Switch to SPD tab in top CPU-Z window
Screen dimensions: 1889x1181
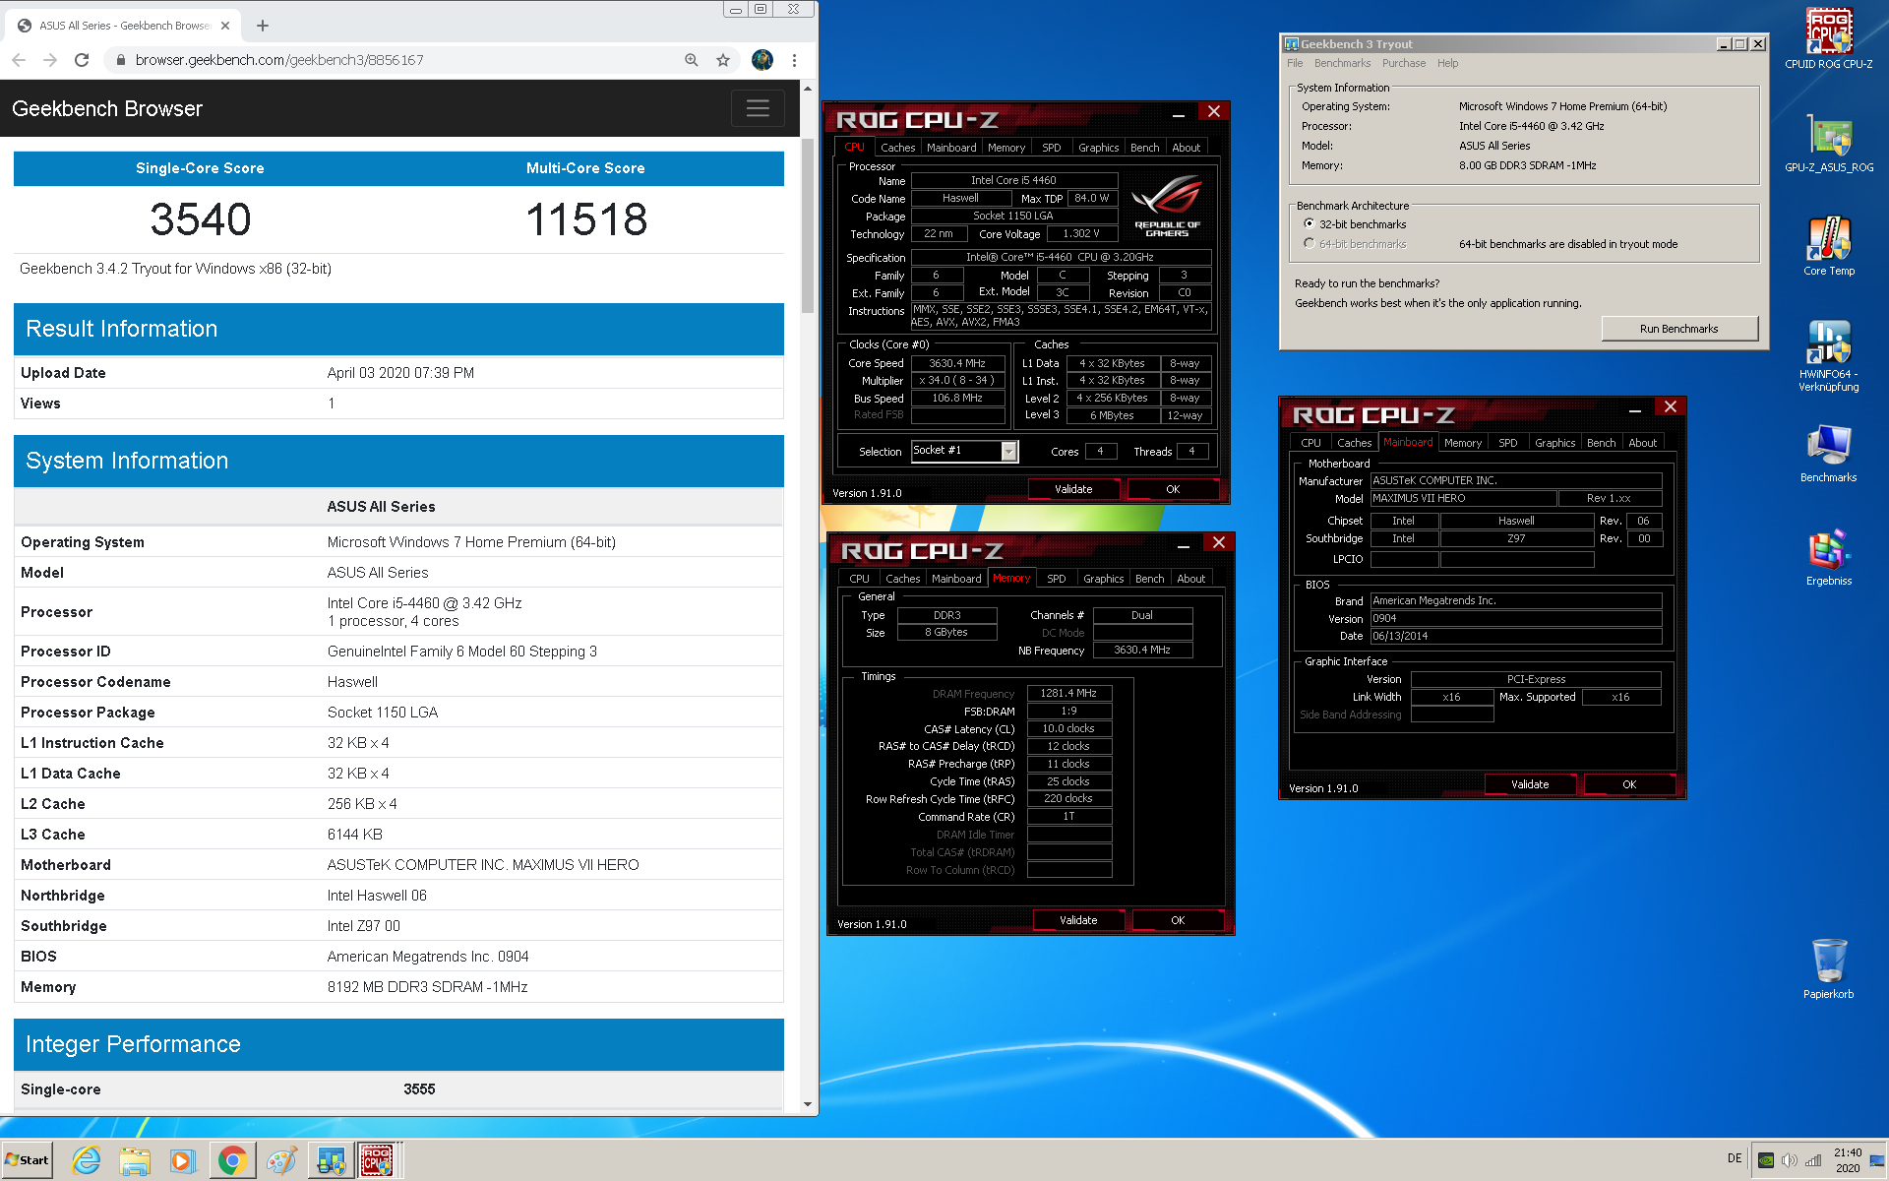click(x=1052, y=148)
